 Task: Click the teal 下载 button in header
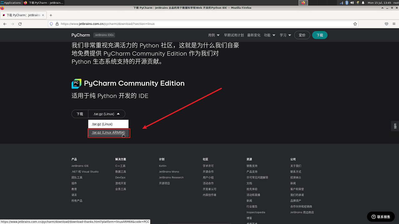(320, 35)
